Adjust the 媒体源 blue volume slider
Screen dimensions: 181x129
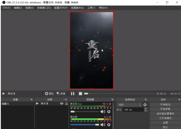tap(85, 125)
